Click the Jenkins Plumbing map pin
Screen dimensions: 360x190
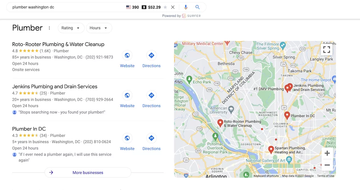291,87
